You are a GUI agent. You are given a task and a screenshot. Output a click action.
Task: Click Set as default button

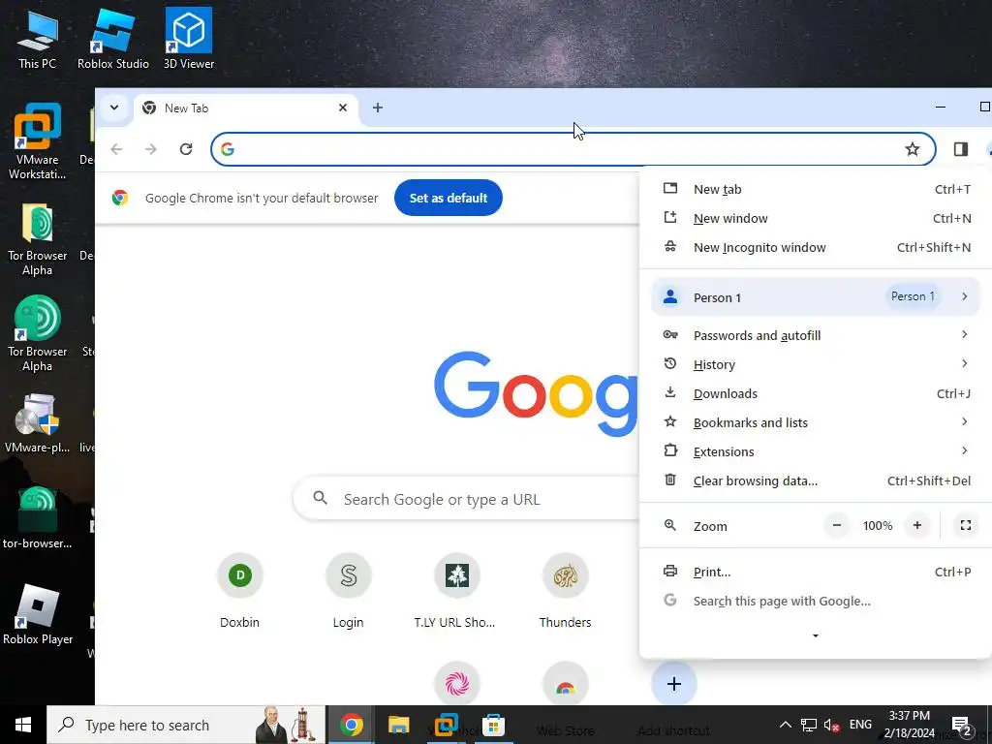[449, 198]
